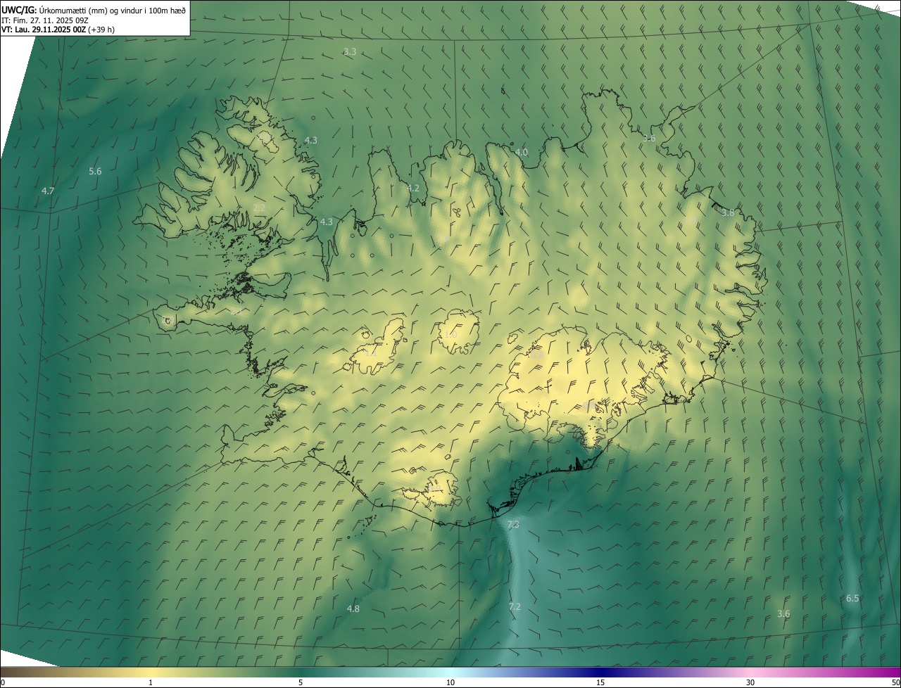Select the 3.8 value label
Viewport: 901px width, 688px height.
728,212
